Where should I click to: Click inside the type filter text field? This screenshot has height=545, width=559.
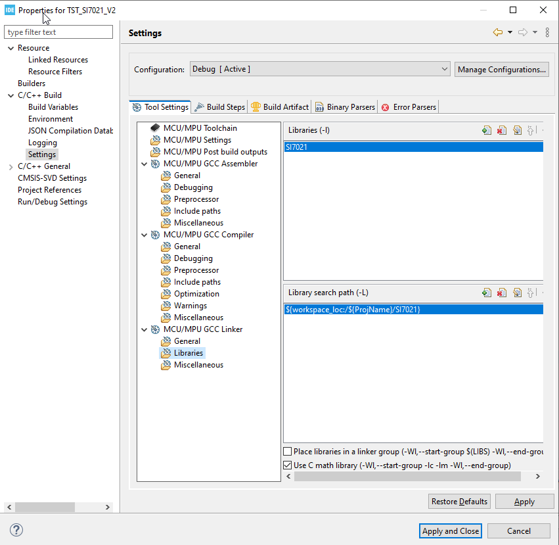tap(58, 32)
